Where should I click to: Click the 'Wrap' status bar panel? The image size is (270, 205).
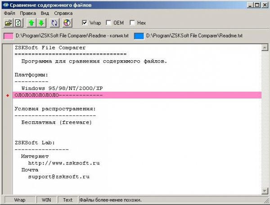20,200
